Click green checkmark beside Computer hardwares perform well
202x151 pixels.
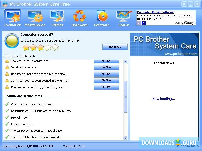[x=7, y=104]
